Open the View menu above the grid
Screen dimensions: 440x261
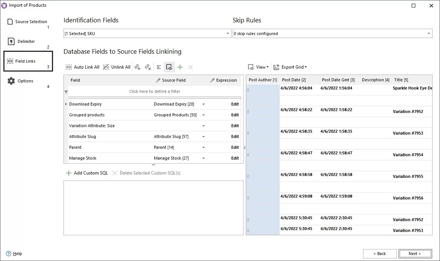pyautogui.click(x=258, y=67)
